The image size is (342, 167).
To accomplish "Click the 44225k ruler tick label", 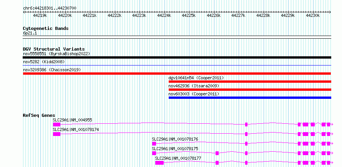I will 189,16.
